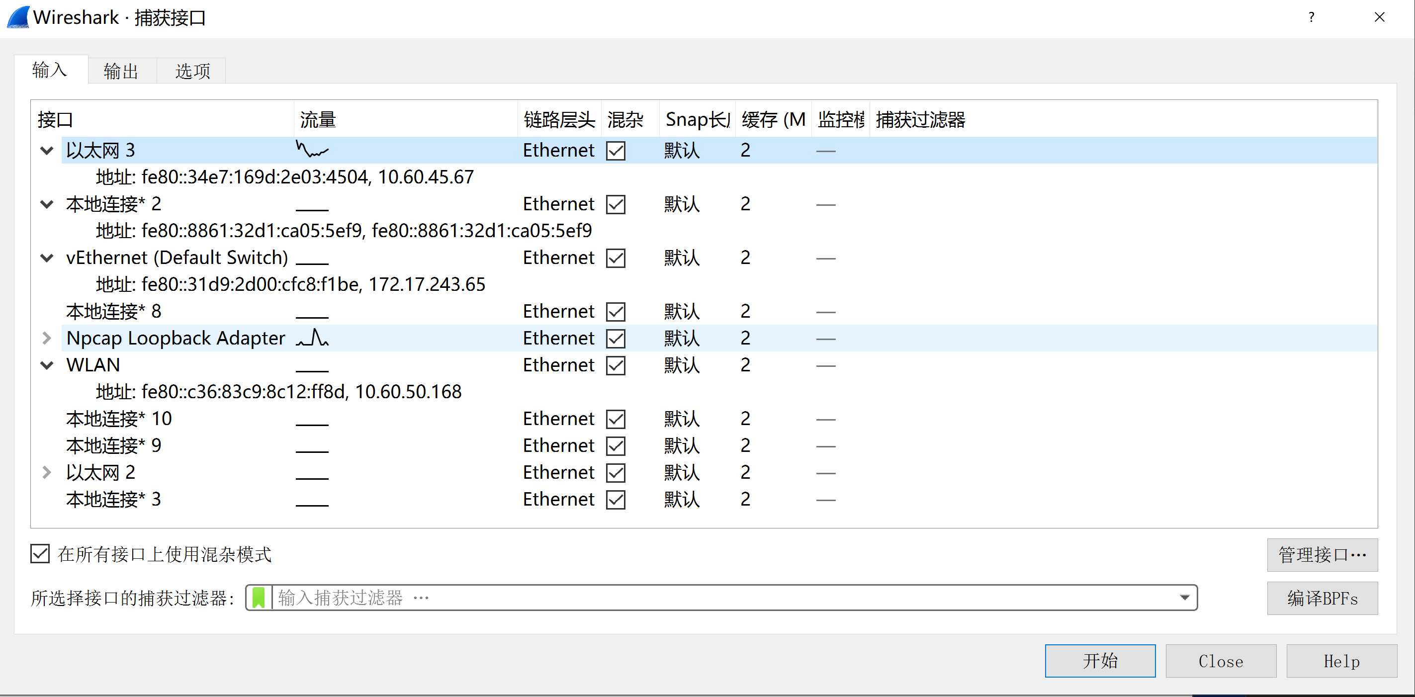Click the Wireshark shark fin icon

pyautogui.click(x=18, y=17)
